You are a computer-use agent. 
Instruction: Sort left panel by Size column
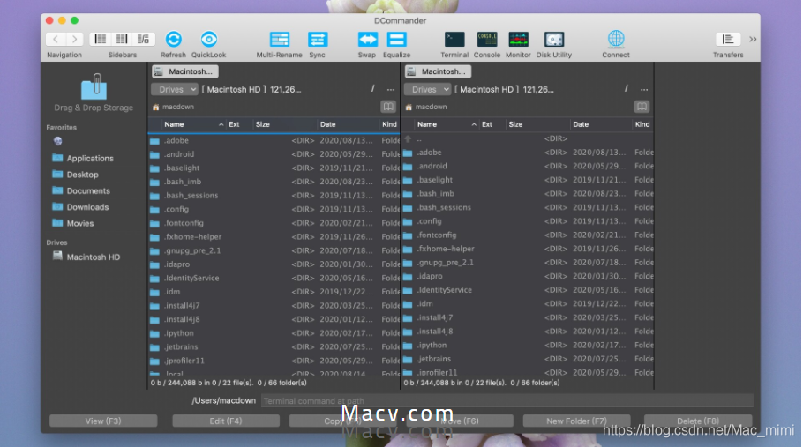click(x=284, y=124)
